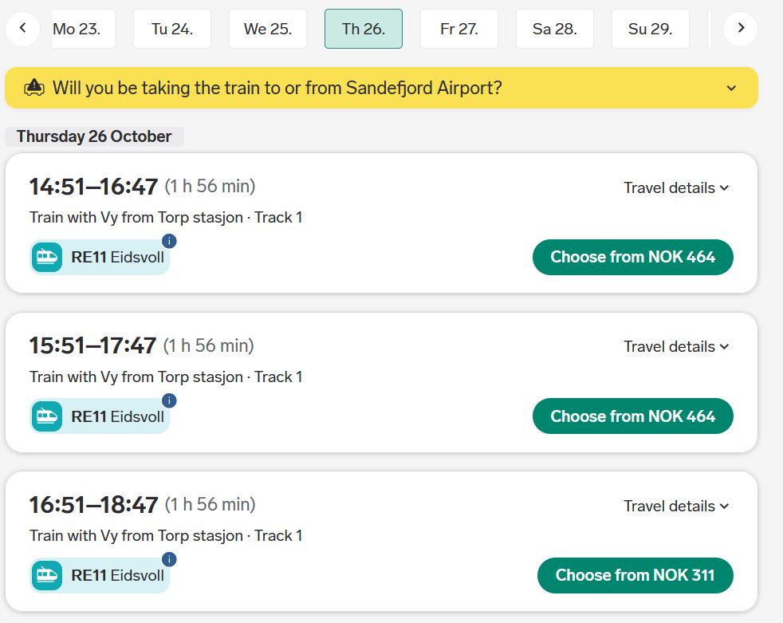Go to previous week of dates
The width and height of the screenshot is (783, 623).
coord(22,29)
